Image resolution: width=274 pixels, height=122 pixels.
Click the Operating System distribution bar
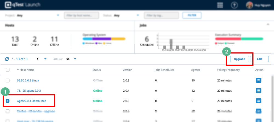(104, 39)
